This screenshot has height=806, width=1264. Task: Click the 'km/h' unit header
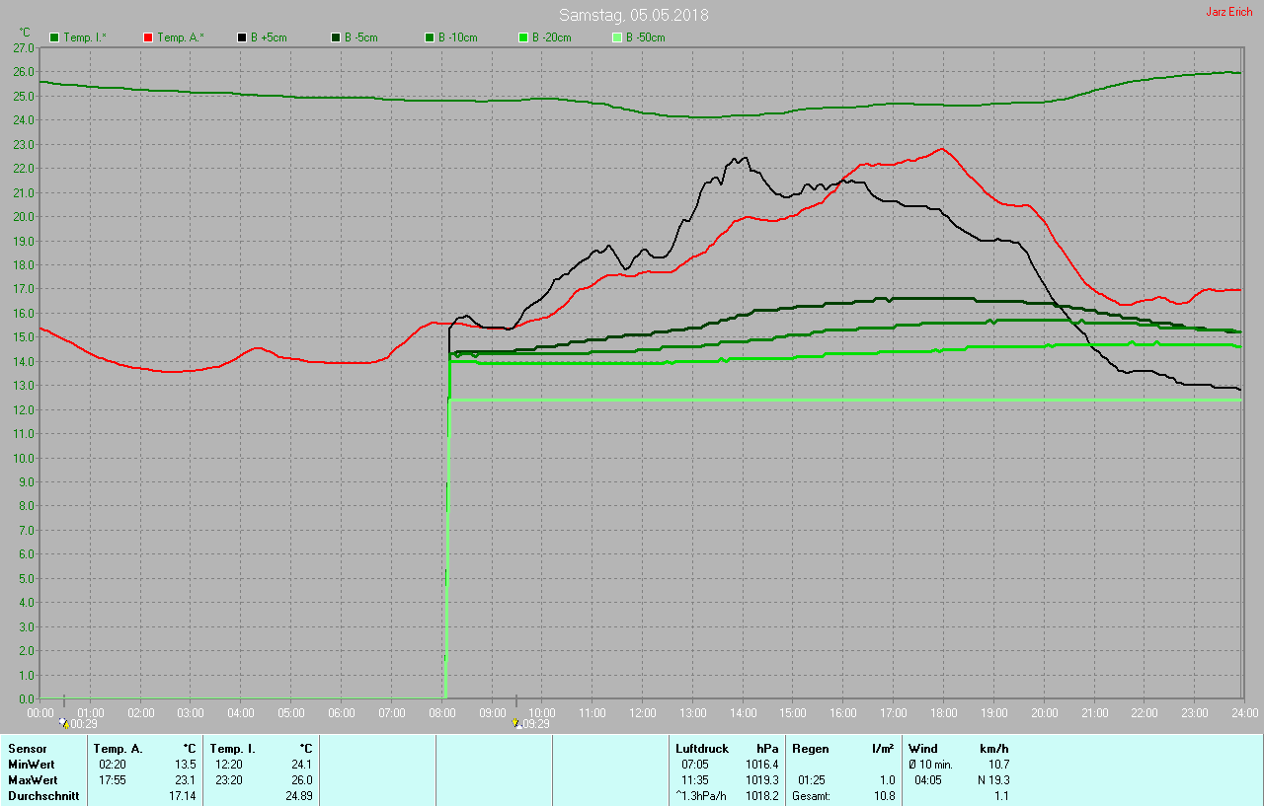click(994, 749)
